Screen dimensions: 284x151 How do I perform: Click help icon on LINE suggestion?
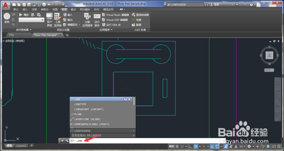(x=126, y=99)
